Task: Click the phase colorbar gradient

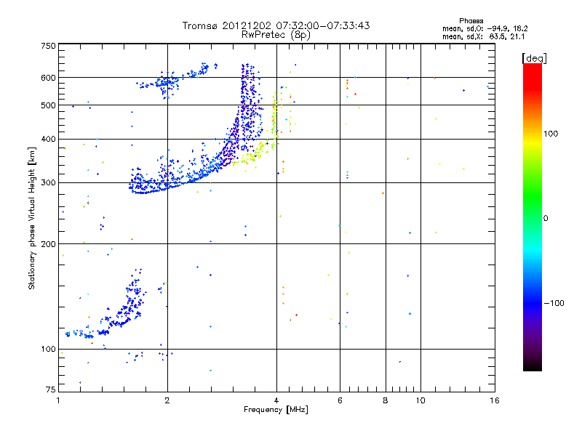Action: pos(533,217)
